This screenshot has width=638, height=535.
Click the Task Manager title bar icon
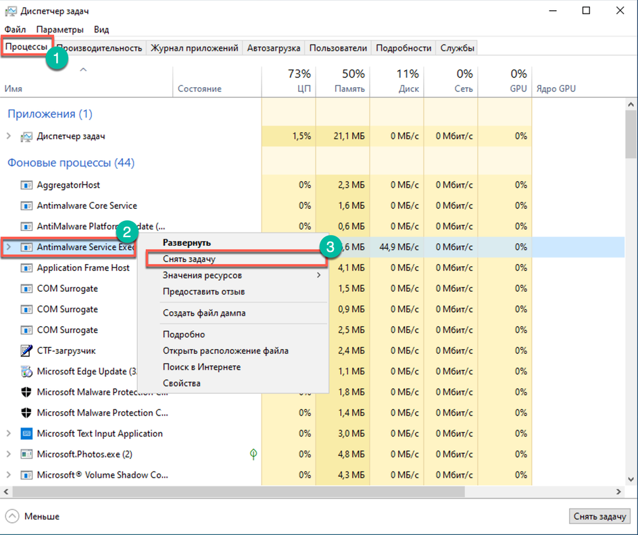(11, 11)
